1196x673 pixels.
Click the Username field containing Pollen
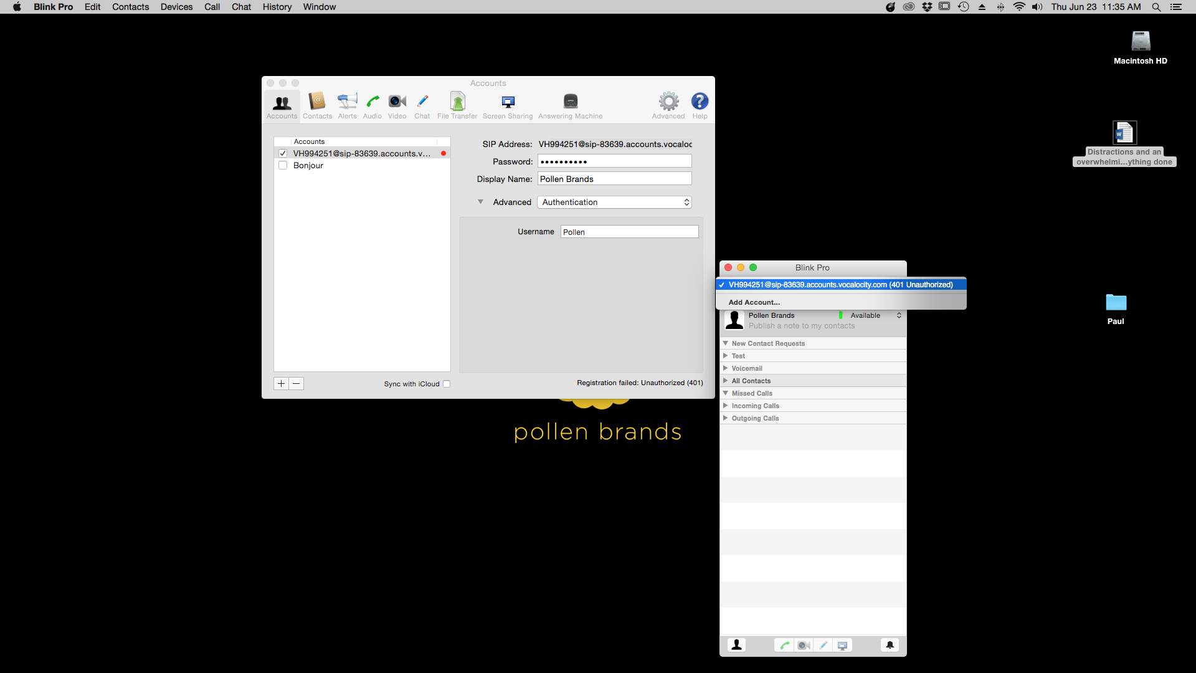(x=629, y=232)
